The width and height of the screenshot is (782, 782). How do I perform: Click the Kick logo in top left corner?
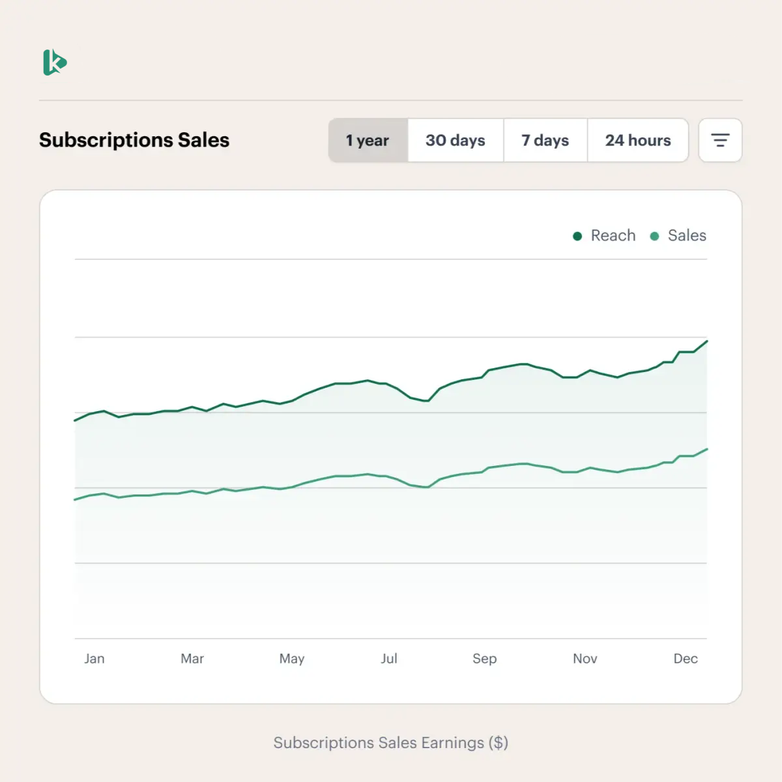[55, 63]
